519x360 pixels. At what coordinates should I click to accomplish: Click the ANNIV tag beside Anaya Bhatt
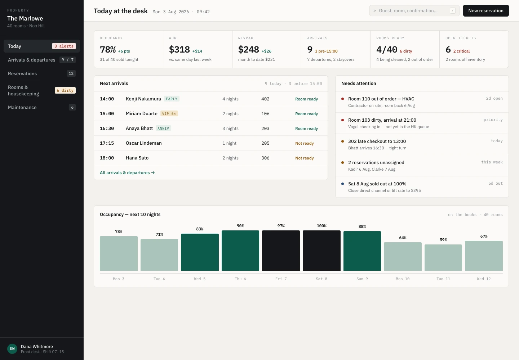163,129
